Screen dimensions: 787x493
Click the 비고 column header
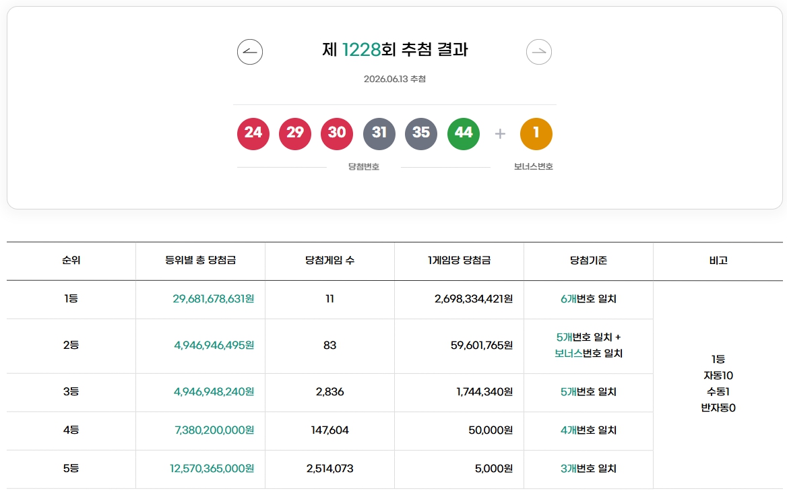click(718, 260)
